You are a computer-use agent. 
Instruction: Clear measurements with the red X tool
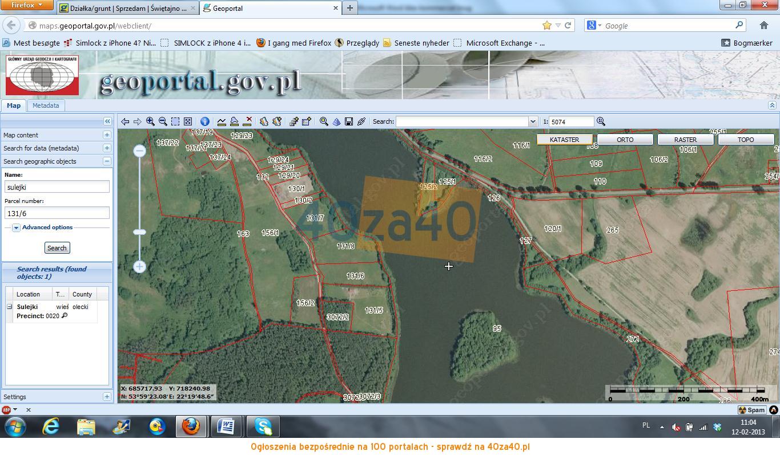[247, 121]
